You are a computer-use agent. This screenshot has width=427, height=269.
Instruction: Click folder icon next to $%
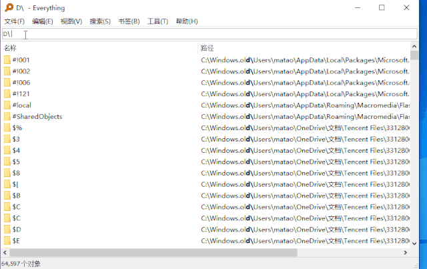point(7,127)
